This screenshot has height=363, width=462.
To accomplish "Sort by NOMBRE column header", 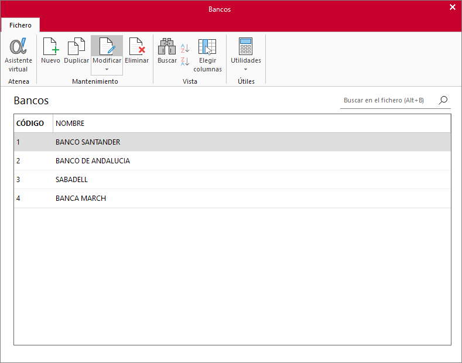I will coord(252,123).
